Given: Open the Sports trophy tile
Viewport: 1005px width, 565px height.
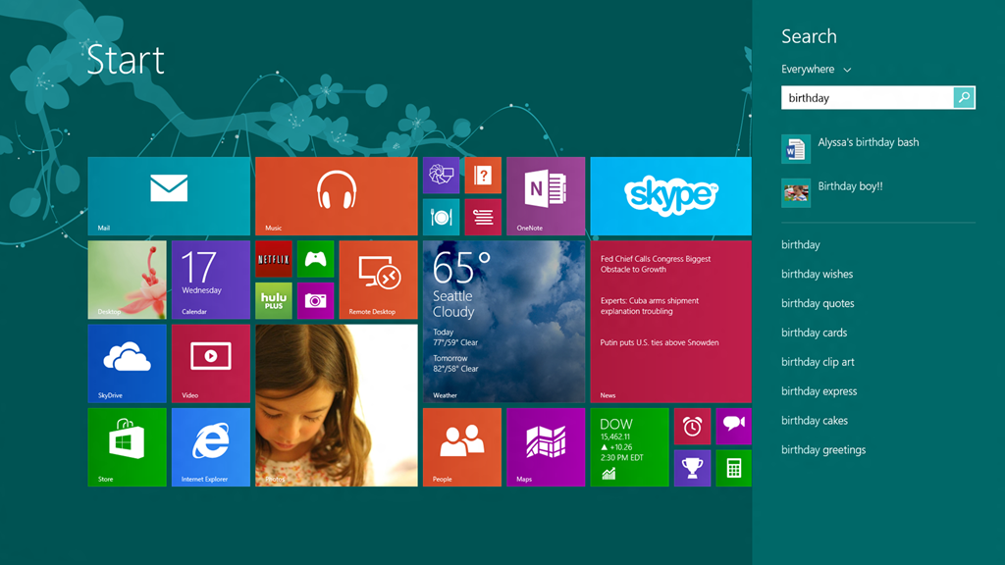Looking at the screenshot, I should pyautogui.click(x=692, y=468).
